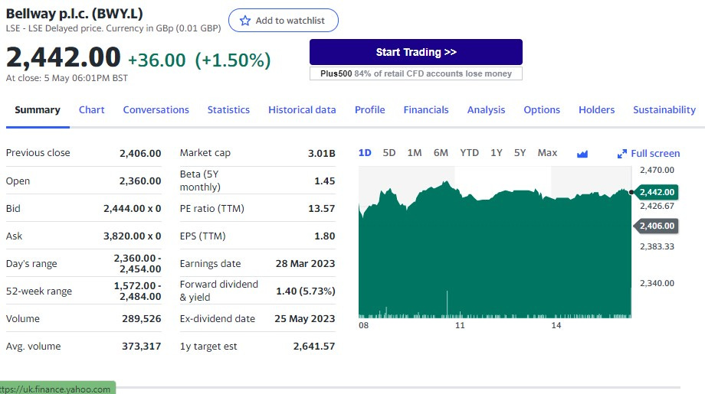Switch to the Analysis tab
Screen dimensions: 705x394
486,110
